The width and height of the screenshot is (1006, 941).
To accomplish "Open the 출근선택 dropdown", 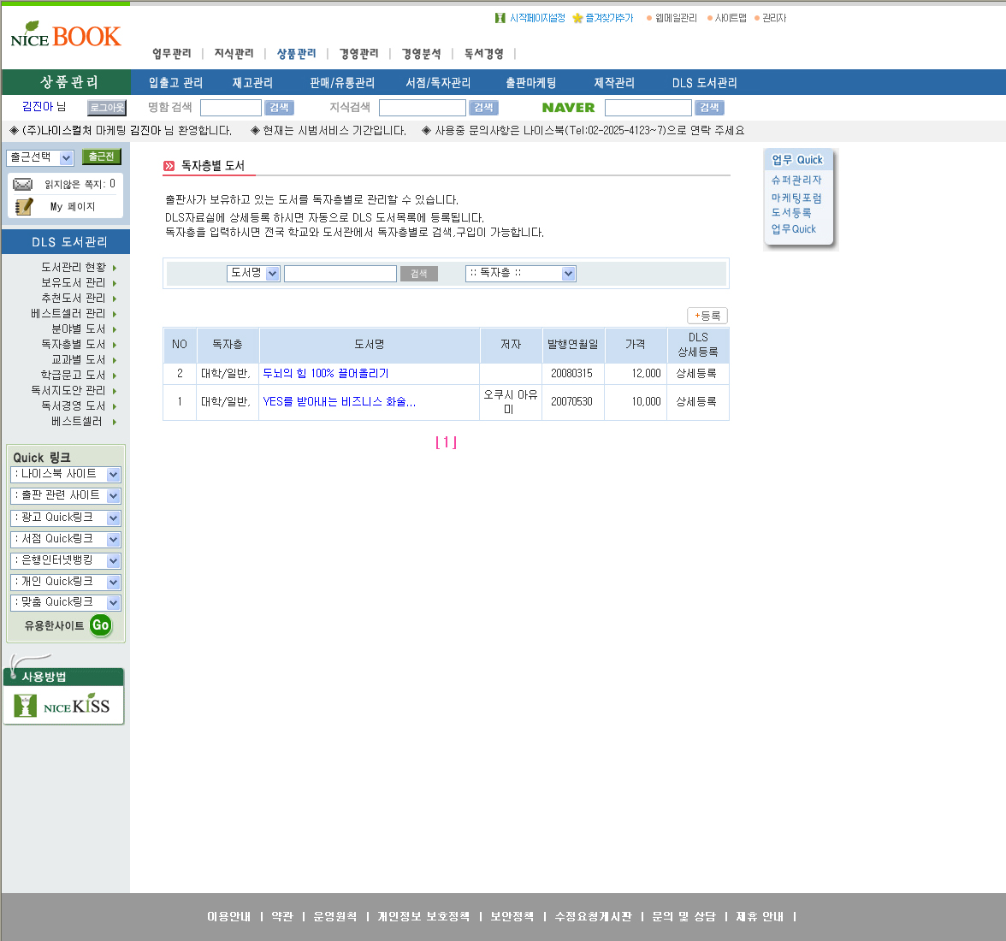I will coord(40,157).
